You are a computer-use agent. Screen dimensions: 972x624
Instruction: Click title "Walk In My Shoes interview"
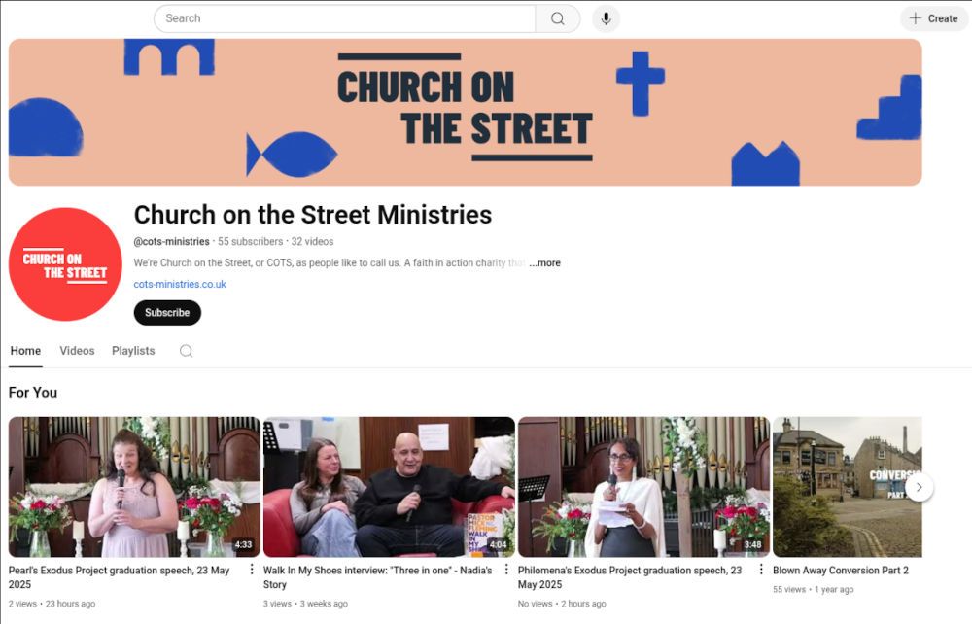tap(377, 577)
